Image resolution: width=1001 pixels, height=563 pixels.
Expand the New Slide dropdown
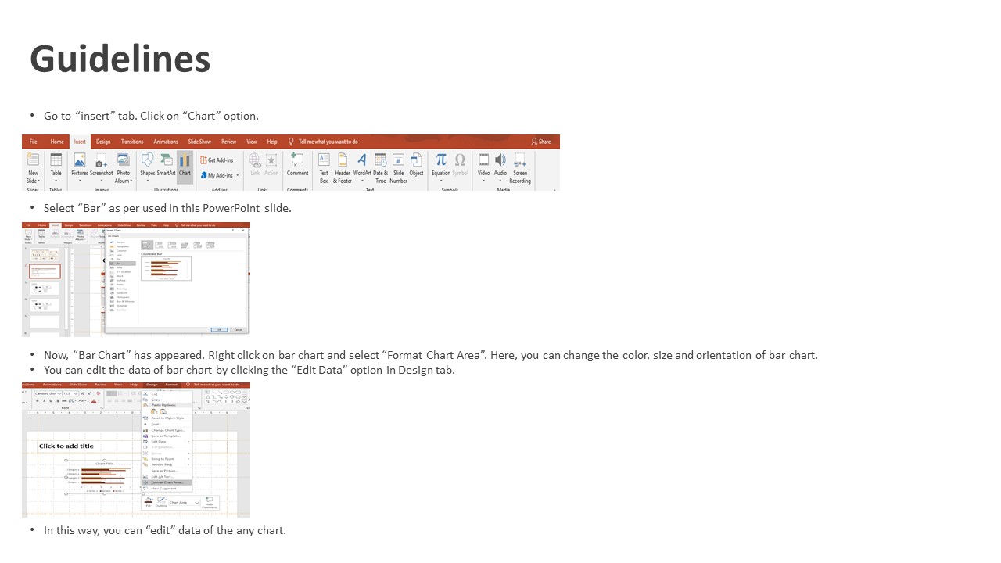[x=33, y=181]
